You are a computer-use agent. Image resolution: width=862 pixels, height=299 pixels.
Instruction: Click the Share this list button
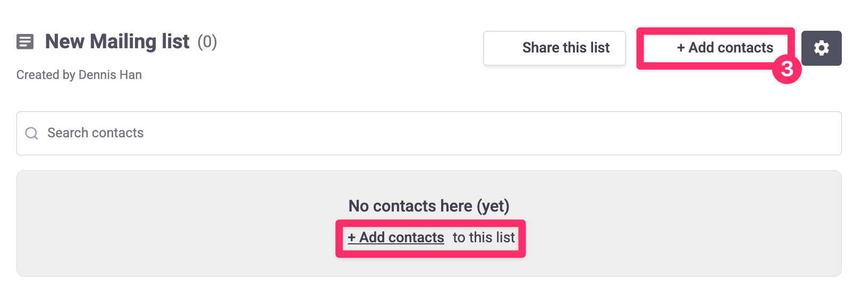(x=554, y=48)
